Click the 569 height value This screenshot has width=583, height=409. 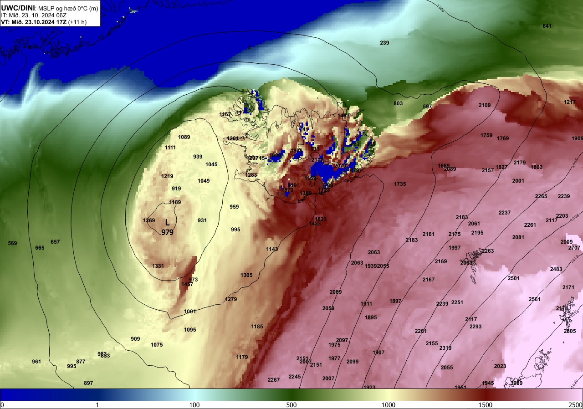[12, 243]
